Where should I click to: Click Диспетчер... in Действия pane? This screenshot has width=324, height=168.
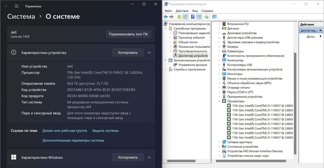click(311, 30)
